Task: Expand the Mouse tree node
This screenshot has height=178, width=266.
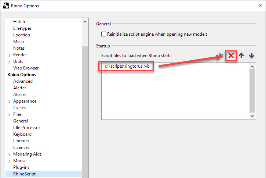Action: pyautogui.click(x=10, y=161)
